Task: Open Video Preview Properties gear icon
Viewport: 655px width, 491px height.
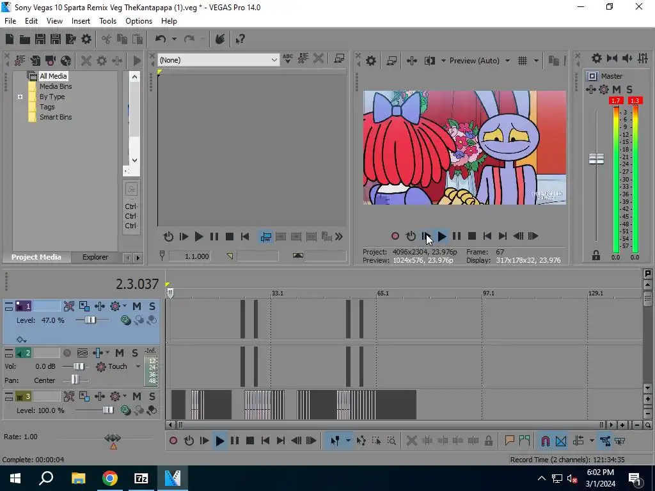Action: 371,61
